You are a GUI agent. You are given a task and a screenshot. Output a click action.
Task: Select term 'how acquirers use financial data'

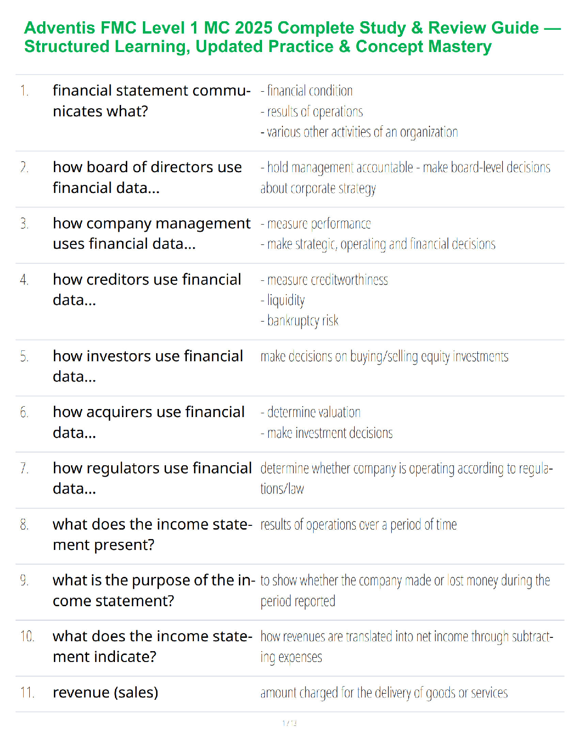[149, 422]
